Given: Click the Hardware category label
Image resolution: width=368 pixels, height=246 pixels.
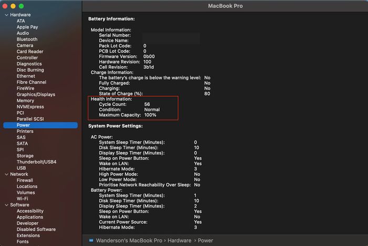Looking at the screenshot, I should [x=21, y=15].
